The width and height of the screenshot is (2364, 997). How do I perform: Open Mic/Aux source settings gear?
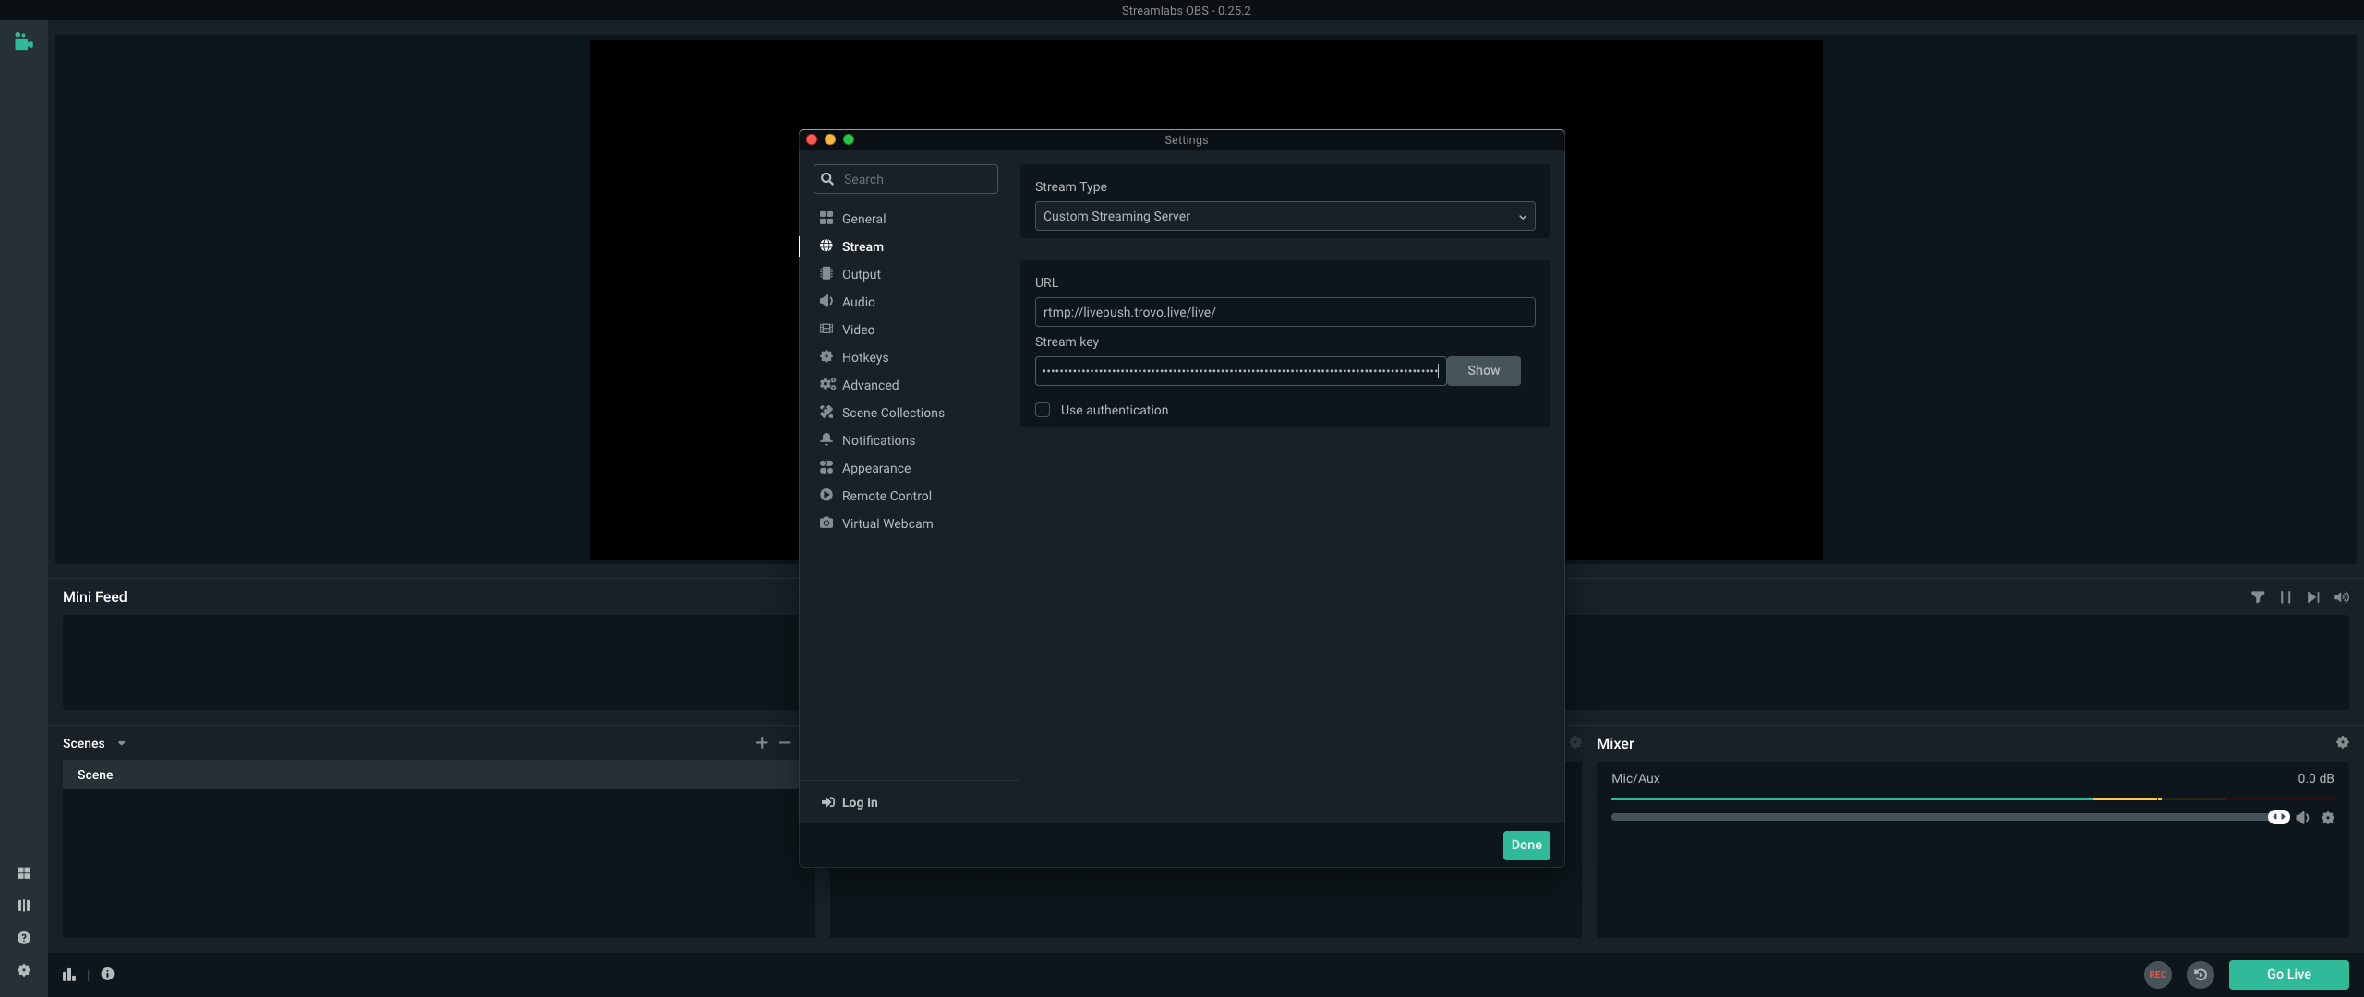(x=2328, y=818)
